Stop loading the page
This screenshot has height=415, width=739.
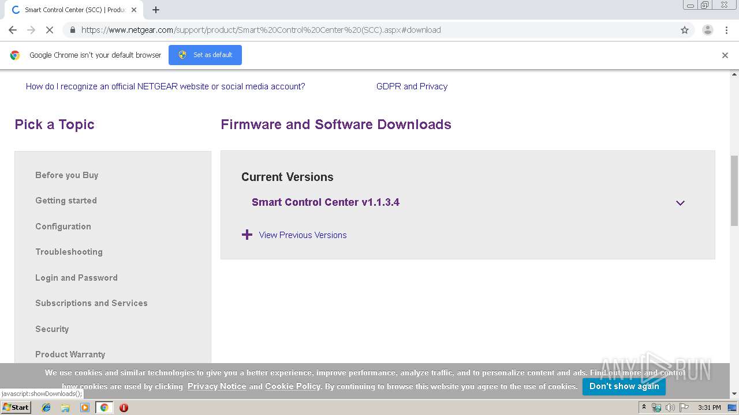[50, 30]
